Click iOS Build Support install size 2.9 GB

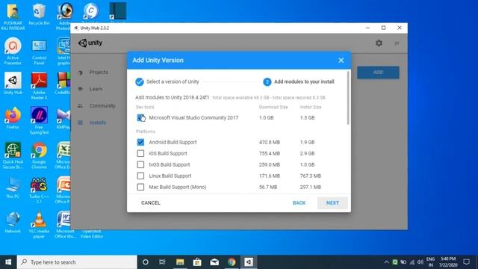(x=307, y=153)
